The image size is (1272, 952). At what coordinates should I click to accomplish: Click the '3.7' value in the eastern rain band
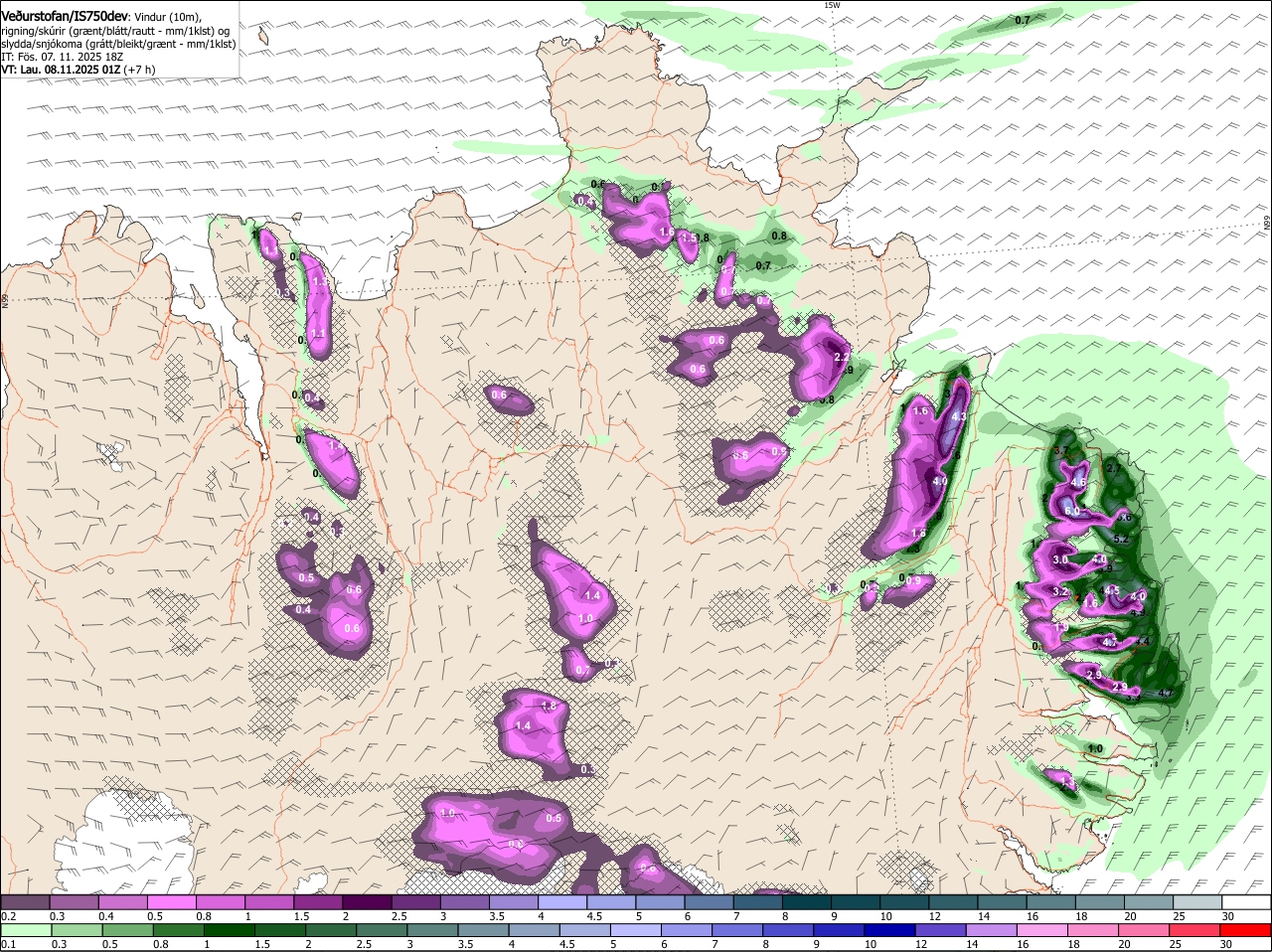click(x=1059, y=451)
